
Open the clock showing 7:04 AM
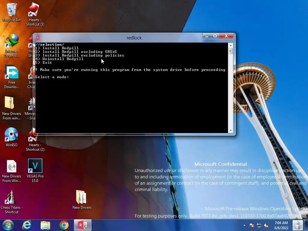[281, 225]
